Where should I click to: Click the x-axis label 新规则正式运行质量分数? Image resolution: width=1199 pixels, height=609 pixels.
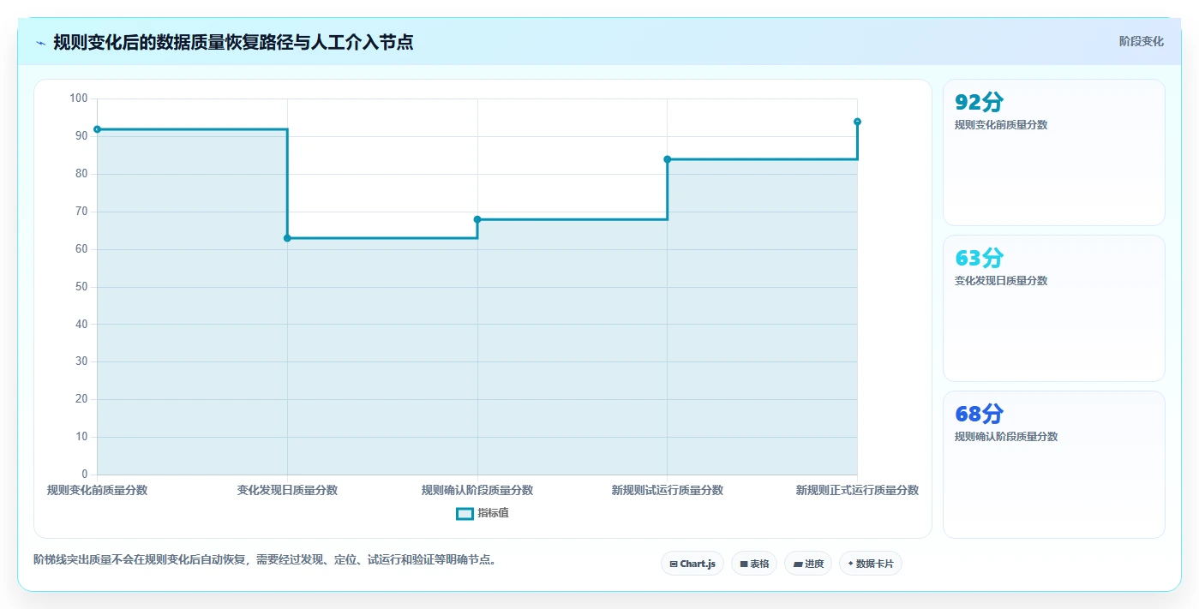tap(857, 491)
